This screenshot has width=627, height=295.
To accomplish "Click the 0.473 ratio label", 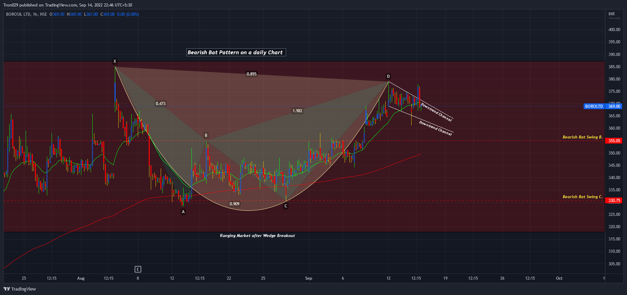I will coord(161,104).
